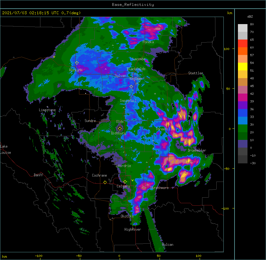Pick the yellow 51 dBZ legend swatch
The height and width of the screenshot is (260, 266).
(243, 66)
